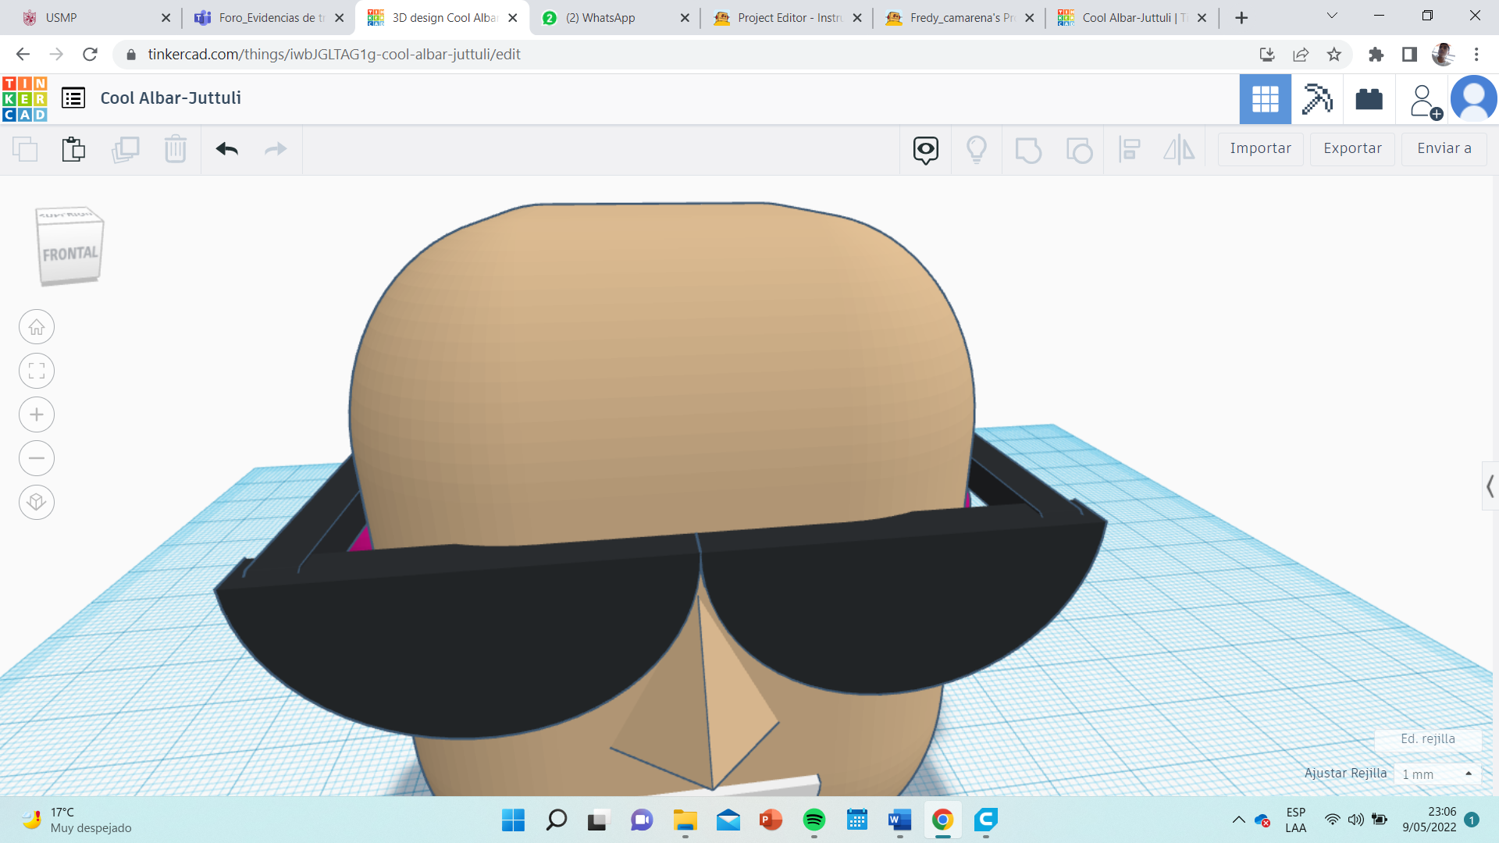Click the redo arrow button
Image resolution: width=1499 pixels, height=843 pixels.
(275, 148)
